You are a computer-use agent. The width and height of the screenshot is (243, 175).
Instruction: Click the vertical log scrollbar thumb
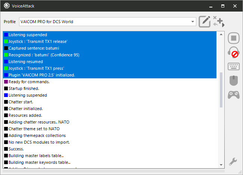pos(221,90)
